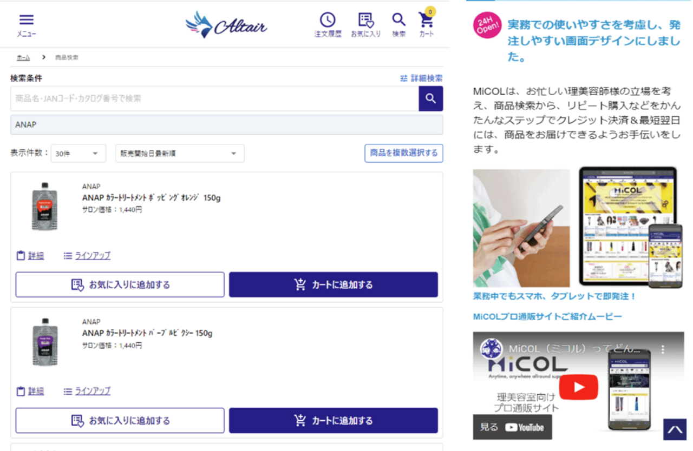Open the 30件 display count dropdown
The image size is (693, 451).
coord(78,153)
